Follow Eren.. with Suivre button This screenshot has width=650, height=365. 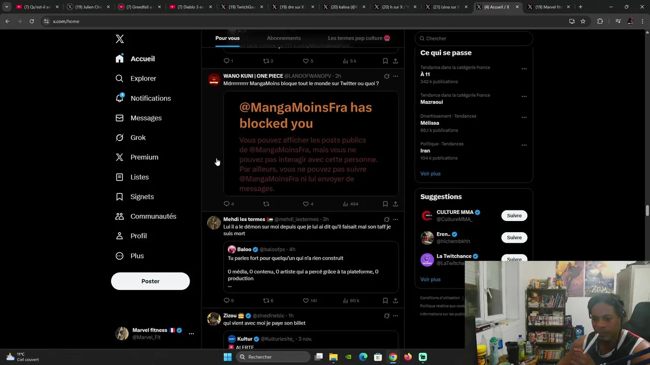click(514, 237)
